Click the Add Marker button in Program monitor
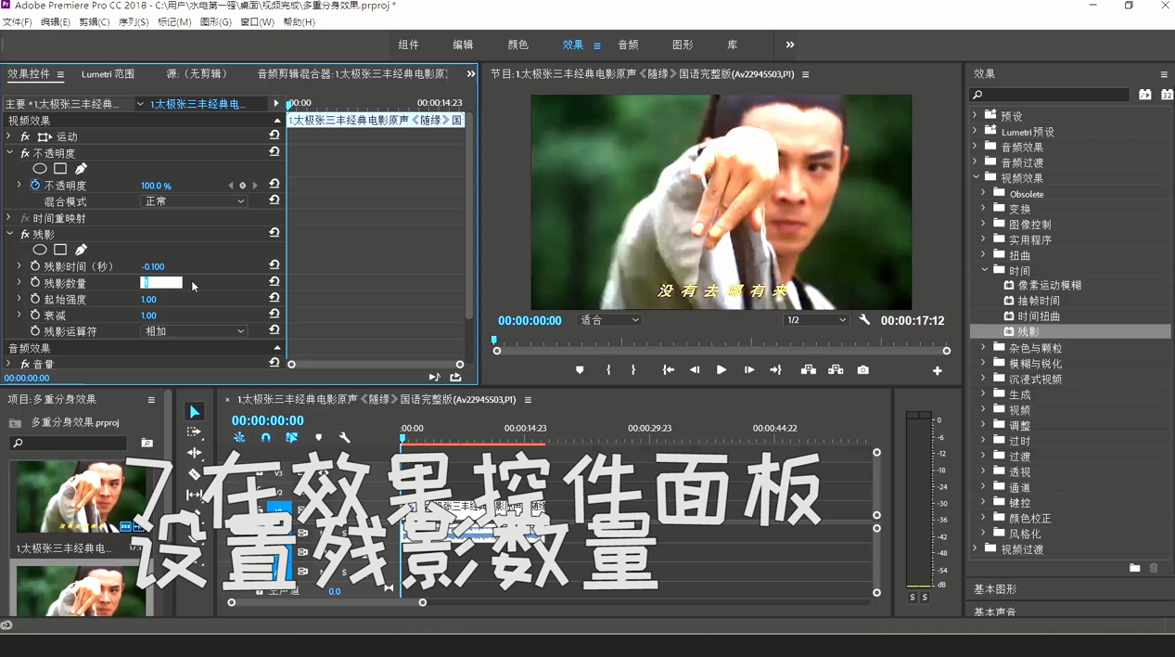Viewport: 1175px width, 657px height. [580, 369]
